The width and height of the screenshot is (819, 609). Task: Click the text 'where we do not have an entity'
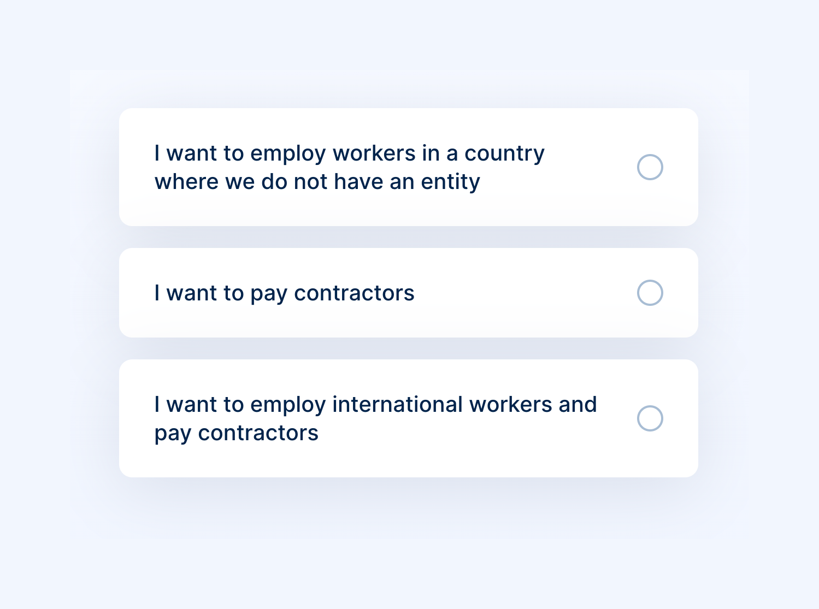click(x=316, y=181)
